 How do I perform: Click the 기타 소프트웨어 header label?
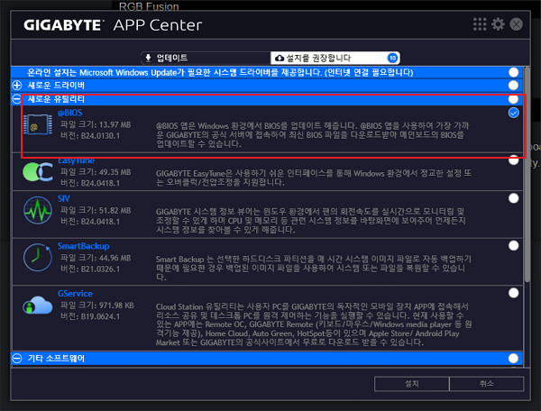click(x=56, y=358)
